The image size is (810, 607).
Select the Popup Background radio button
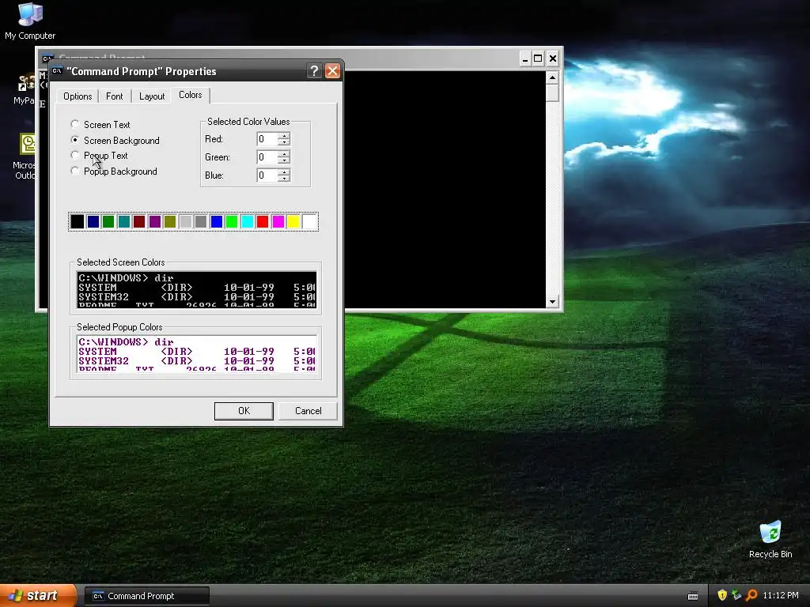(75, 171)
